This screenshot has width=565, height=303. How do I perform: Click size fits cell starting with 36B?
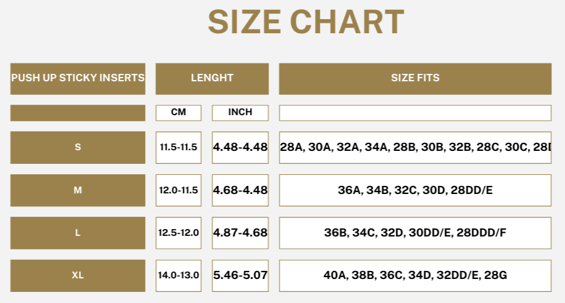tap(415, 233)
